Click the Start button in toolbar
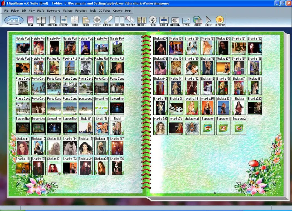Image resolution: width=292 pixels, height=211 pixels. 14,20
